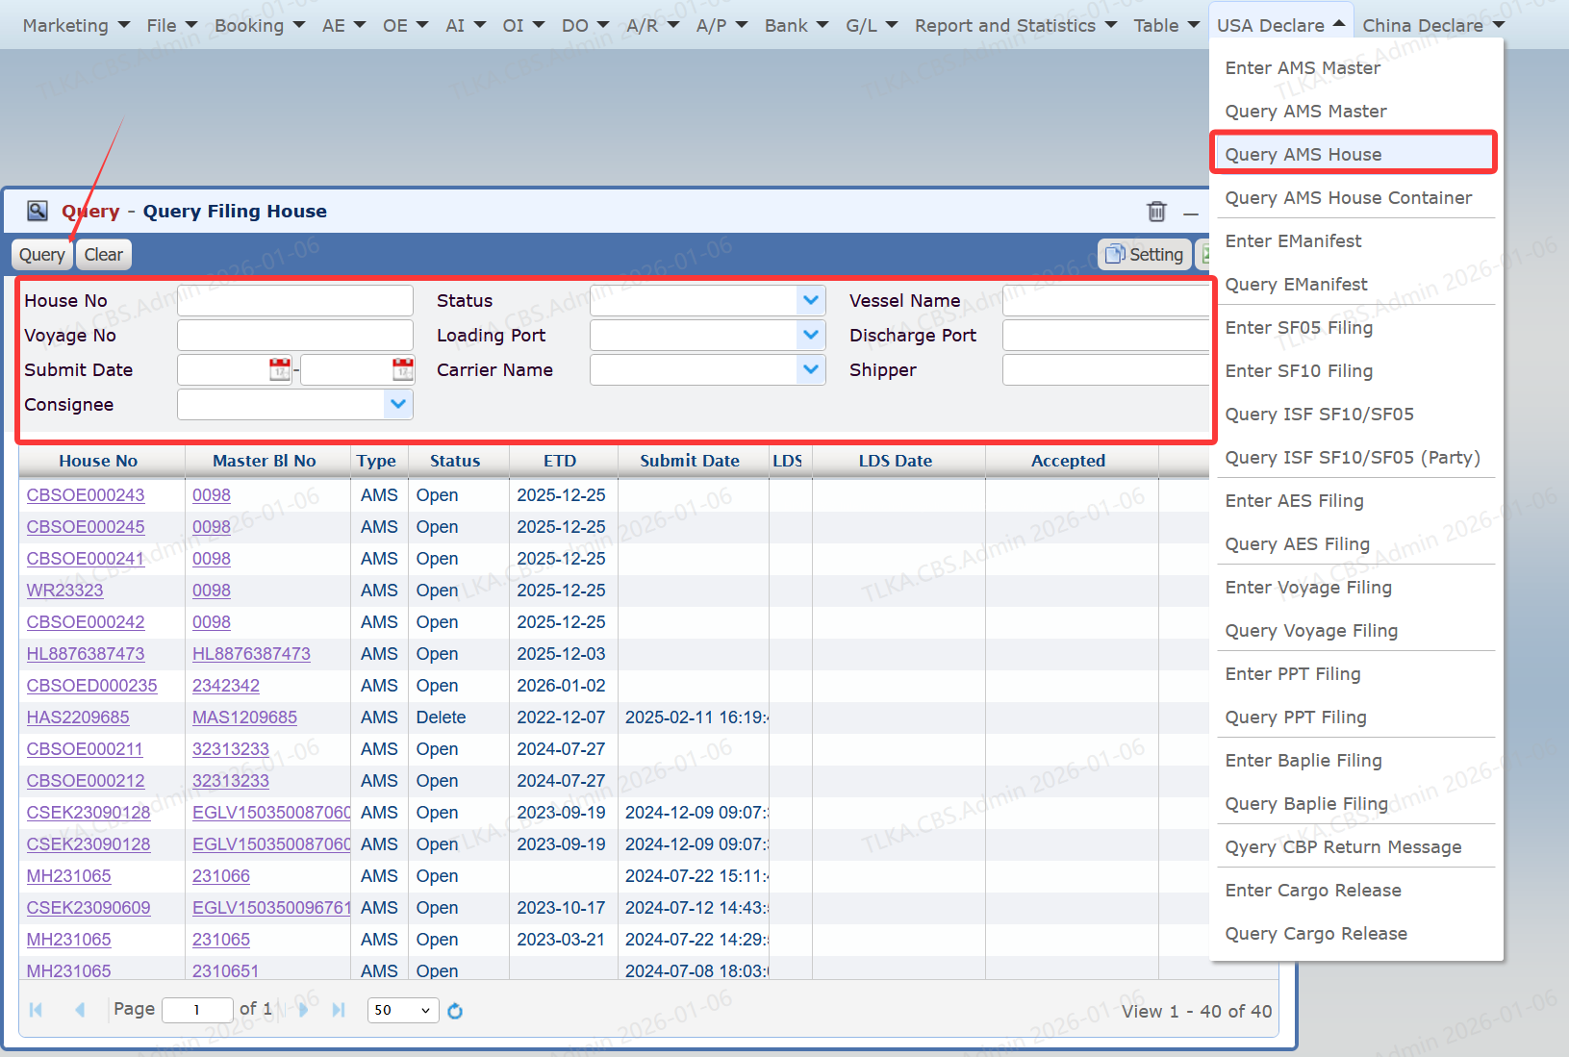This screenshot has width=1569, height=1057.
Task: Choose Query AMS House Container entry
Action: (1348, 197)
